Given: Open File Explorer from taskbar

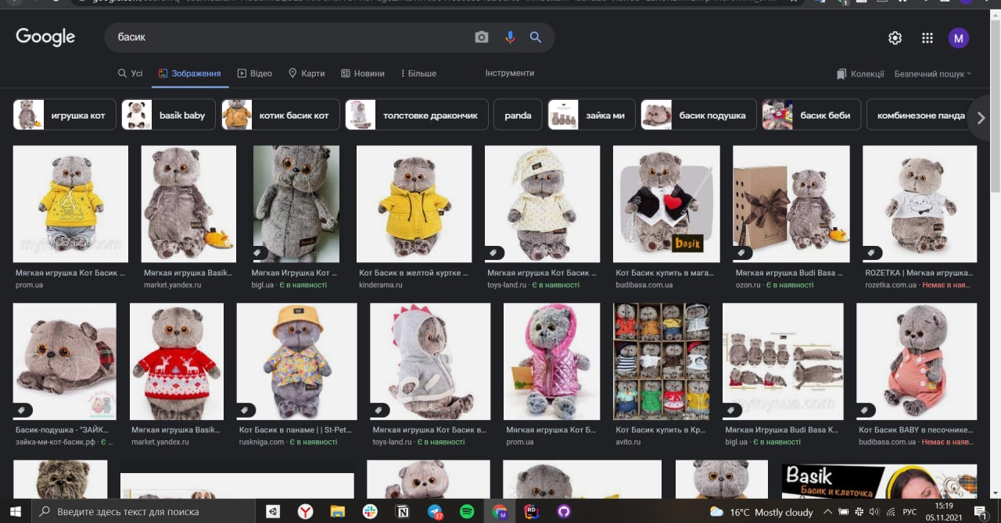Looking at the screenshot, I should pyautogui.click(x=338, y=512).
